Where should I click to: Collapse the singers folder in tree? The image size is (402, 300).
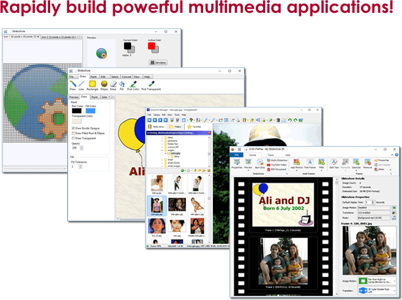click(x=162, y=150)
